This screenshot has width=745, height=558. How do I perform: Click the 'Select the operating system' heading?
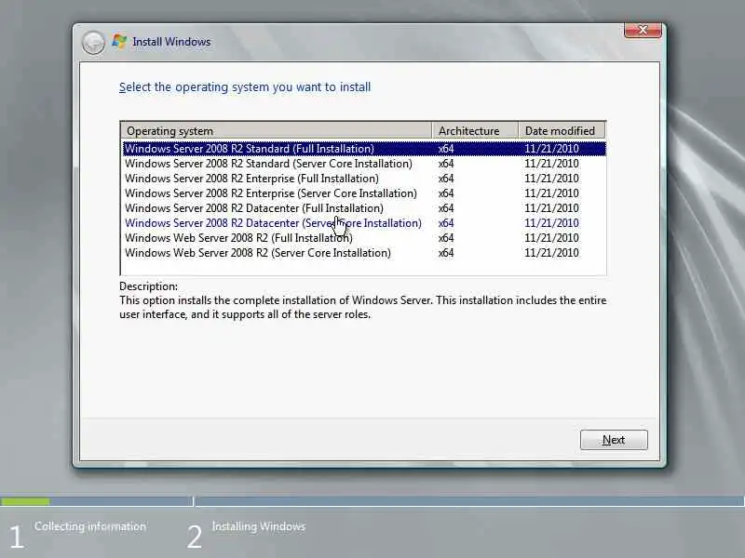point(245,87)
